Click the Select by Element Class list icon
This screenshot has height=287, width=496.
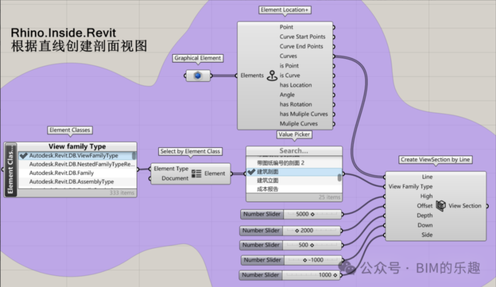(196, 174)
